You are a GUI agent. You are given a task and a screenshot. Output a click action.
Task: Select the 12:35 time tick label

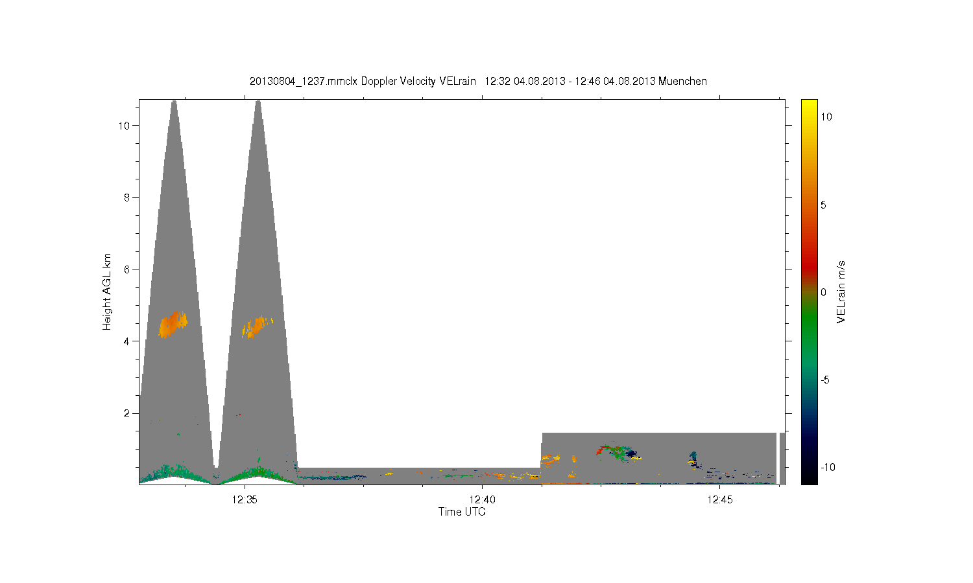245,499
